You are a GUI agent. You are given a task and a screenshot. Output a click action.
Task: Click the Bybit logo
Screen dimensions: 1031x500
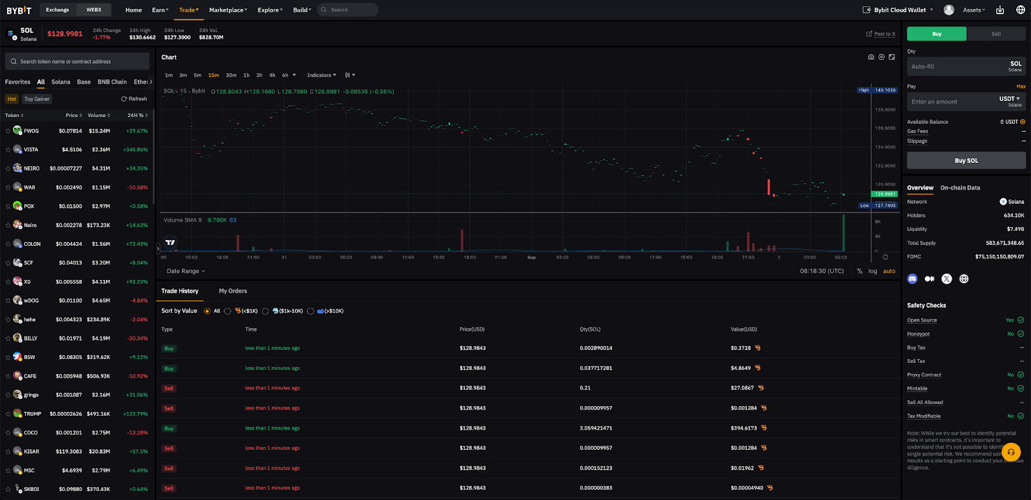point(19,10)
